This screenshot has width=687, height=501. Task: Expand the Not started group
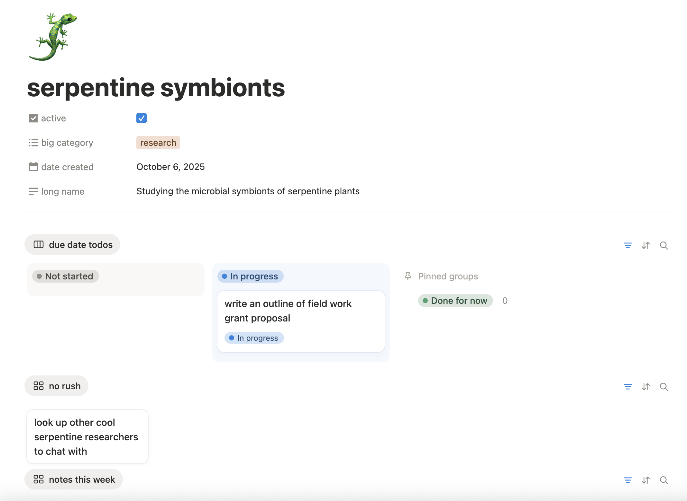tap(65, 276)
